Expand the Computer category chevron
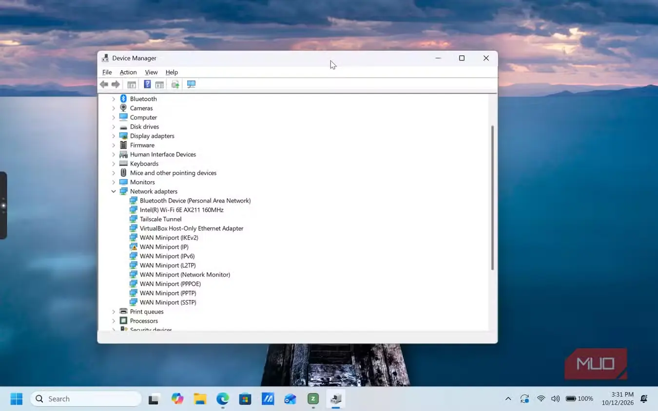 click(x=114, y=117)
